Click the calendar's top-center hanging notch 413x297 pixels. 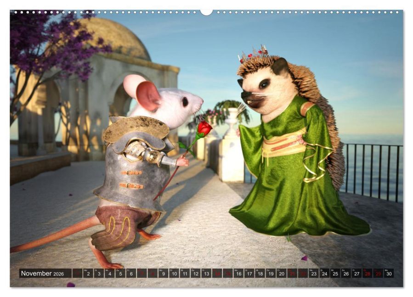pos(206,12)
